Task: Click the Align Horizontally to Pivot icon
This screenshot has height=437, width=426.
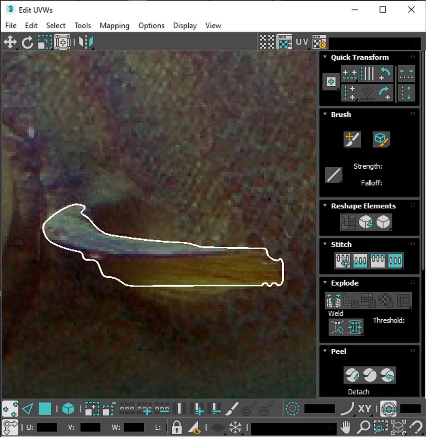Action: [349, 74]
